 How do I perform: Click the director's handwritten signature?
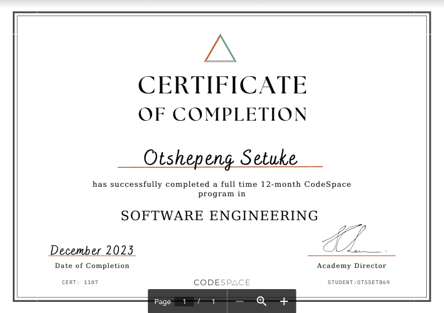(x=354, y=239)
